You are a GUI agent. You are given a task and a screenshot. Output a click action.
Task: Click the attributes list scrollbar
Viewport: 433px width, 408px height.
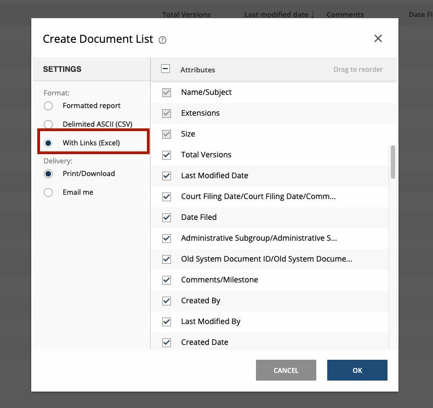click(x=392, y=162)
